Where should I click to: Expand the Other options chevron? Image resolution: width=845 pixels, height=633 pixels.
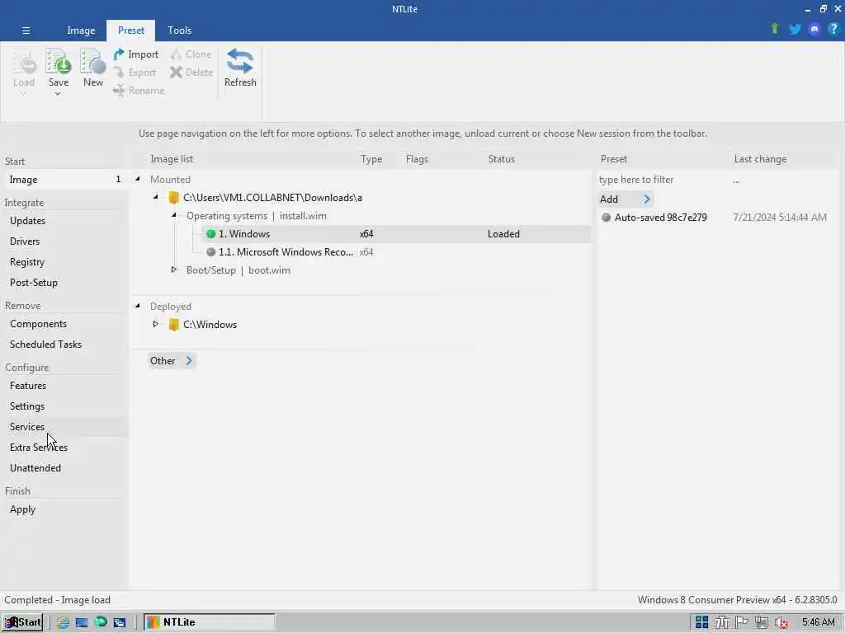189,361
